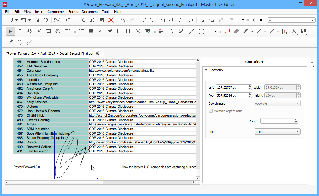
Task: Select the Radio Button form tool
Action: pos(138,31)
